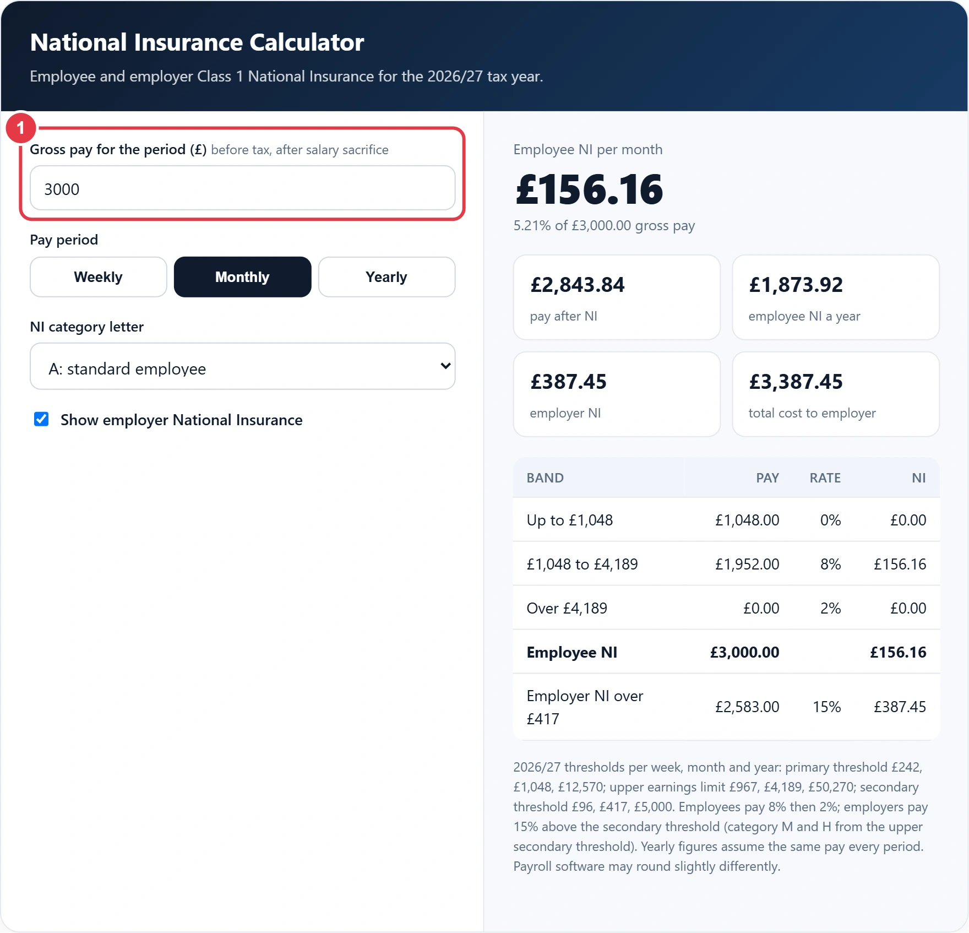
Task: Click the 'Up to £1,048' band row
Action: pos(726,520)
